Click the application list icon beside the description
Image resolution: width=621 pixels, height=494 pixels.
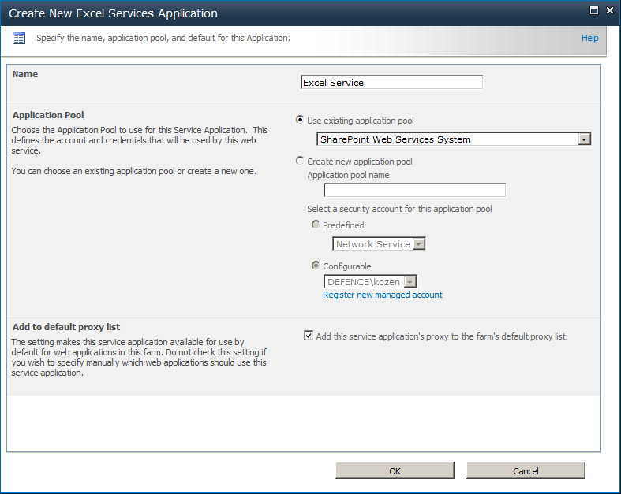[x=19, y=39]
